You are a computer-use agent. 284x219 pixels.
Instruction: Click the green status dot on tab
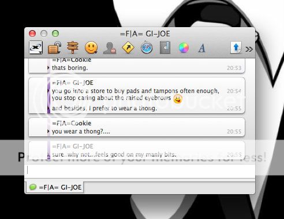coord(33,187)
